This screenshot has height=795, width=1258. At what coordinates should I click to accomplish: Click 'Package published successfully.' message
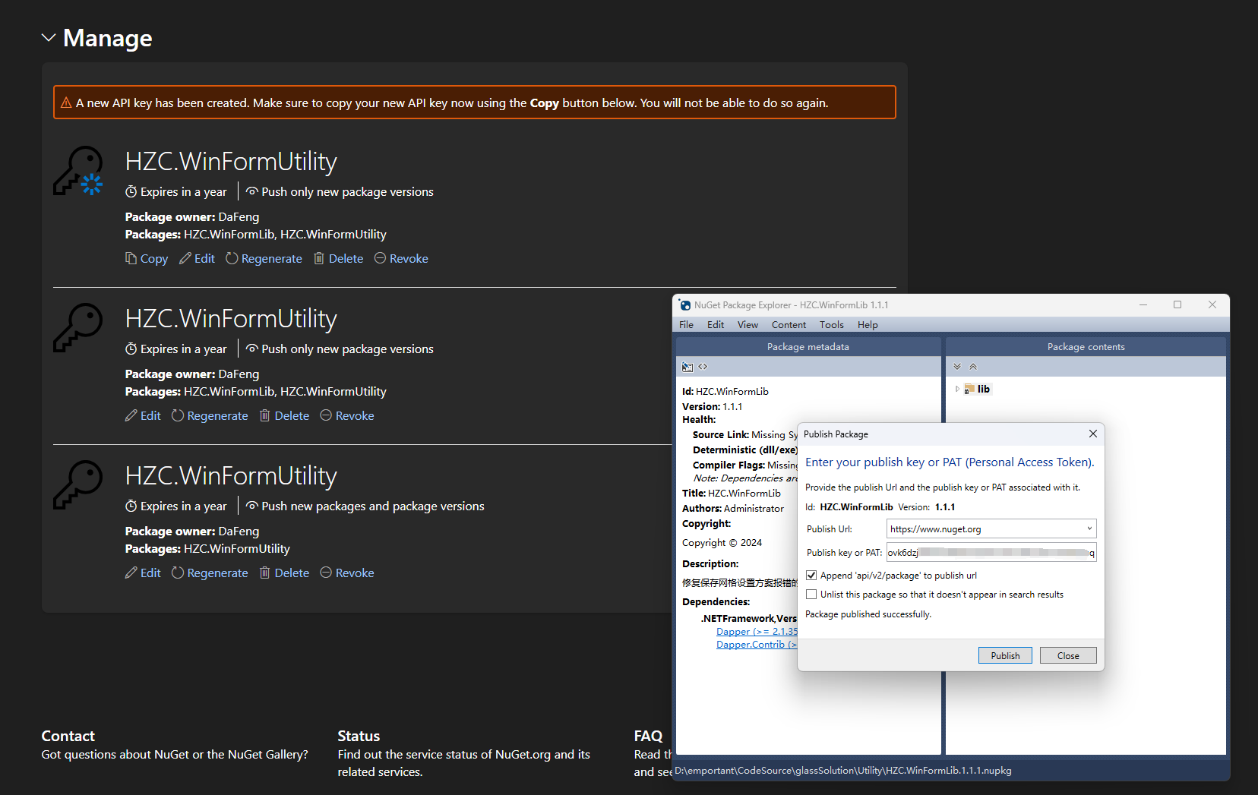pyautogui.click(x=868, y=614)
